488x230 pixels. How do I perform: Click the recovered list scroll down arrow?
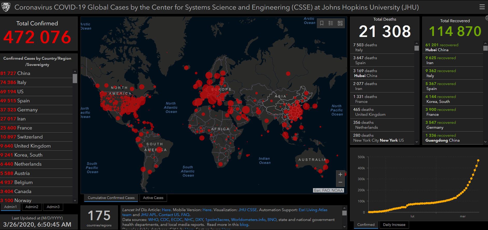485,142
